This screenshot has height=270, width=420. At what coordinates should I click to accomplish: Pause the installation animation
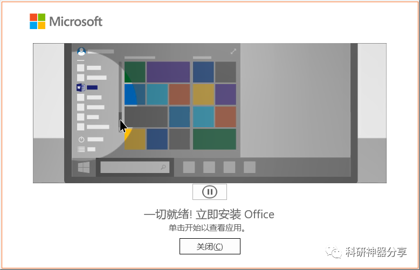tap(210, 192)
